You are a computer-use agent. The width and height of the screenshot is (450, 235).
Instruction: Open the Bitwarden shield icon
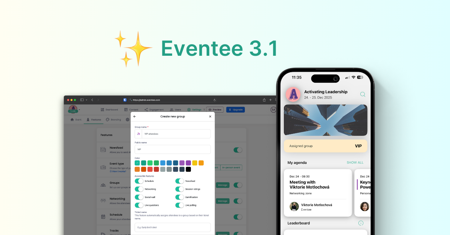125,100
